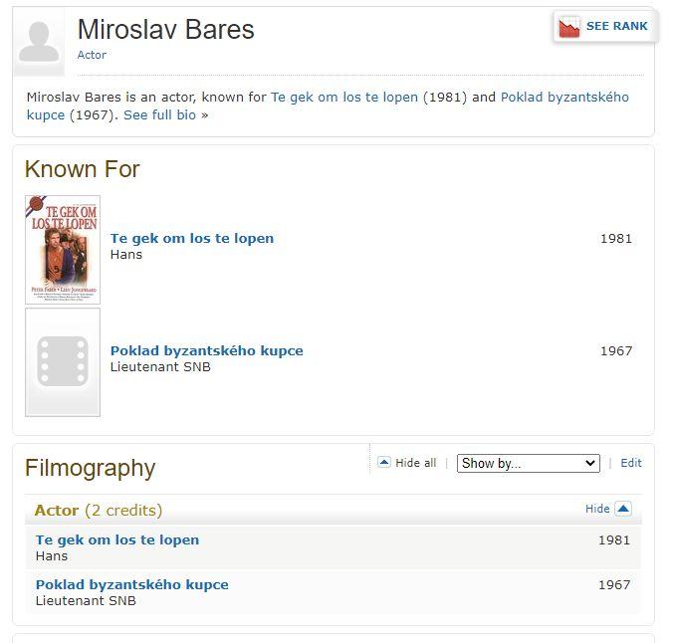Select Te gek om los te lopen in Known For

[x=192, y=238]
